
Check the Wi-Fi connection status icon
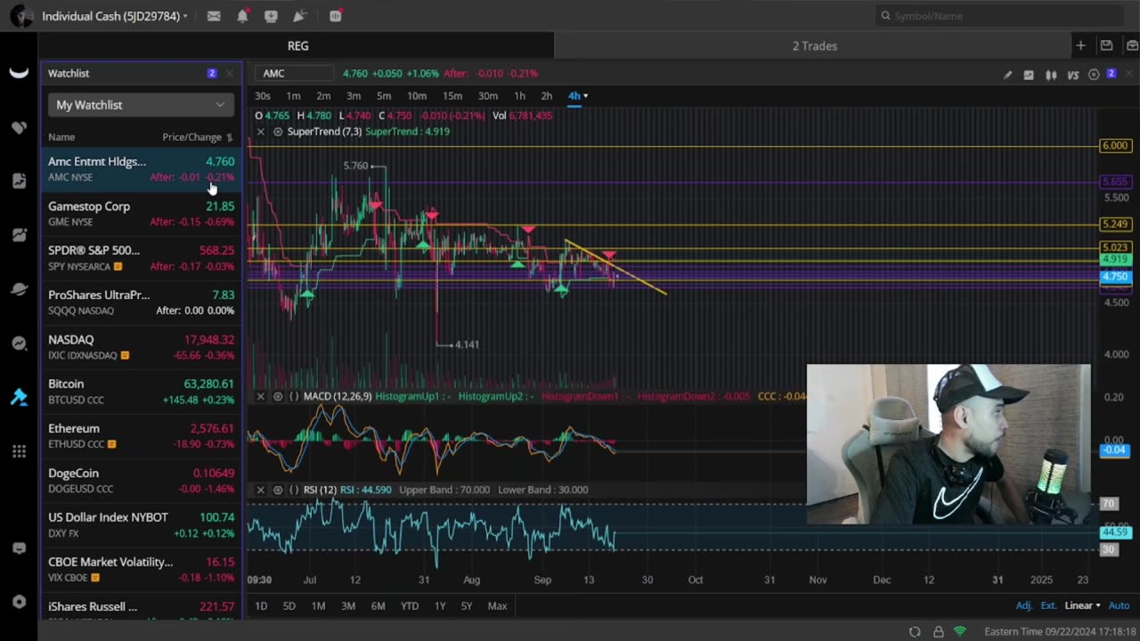coord(960,631)
